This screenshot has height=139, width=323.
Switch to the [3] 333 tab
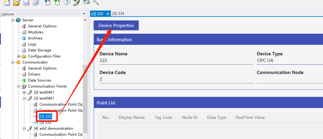pyautogui.click(x=118, y=14)
